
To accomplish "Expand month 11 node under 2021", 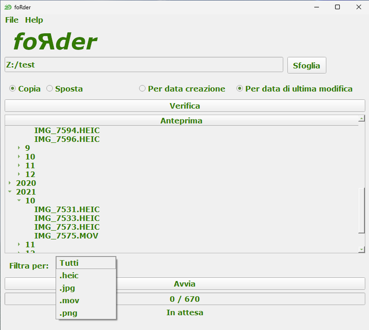I will [19, 244].
